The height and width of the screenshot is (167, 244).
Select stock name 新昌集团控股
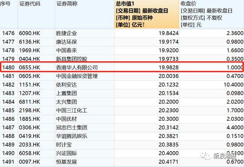coord(71,59)
